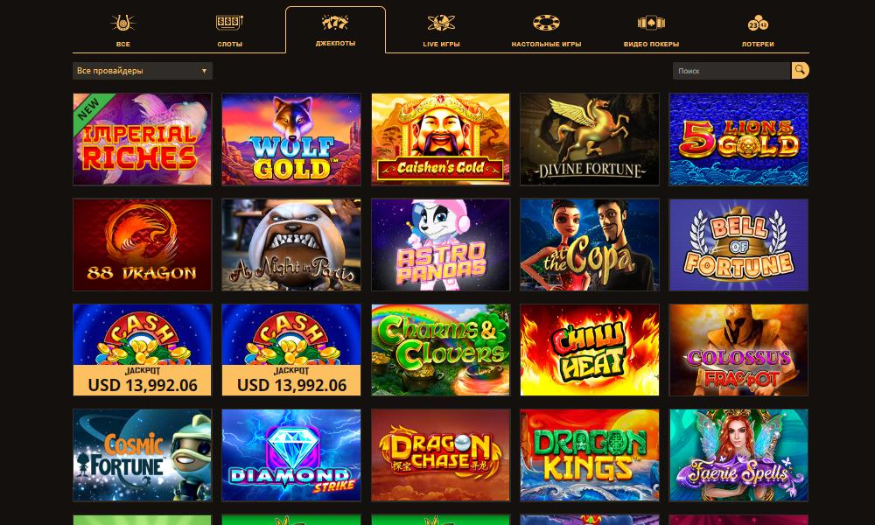Switch to the Настольные игры tab
The width and height of the screenshot is (875, 525).
546,44
